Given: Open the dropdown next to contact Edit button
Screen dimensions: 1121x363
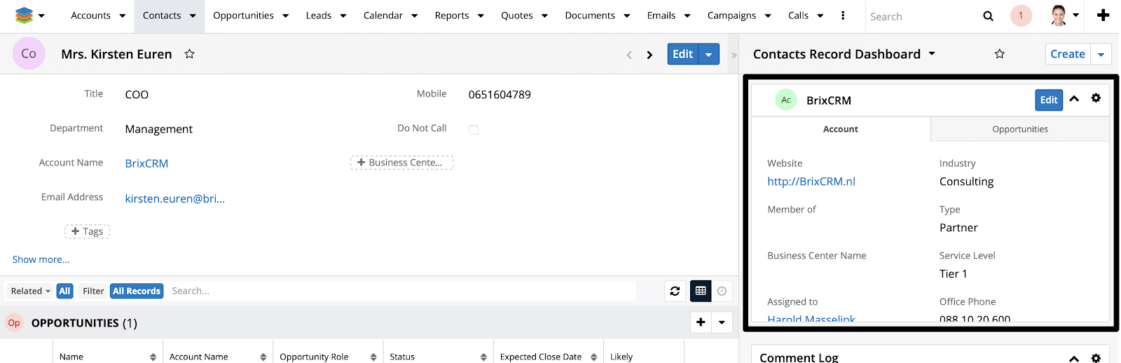Looking at the screenshot, I should tap(709, 54).
